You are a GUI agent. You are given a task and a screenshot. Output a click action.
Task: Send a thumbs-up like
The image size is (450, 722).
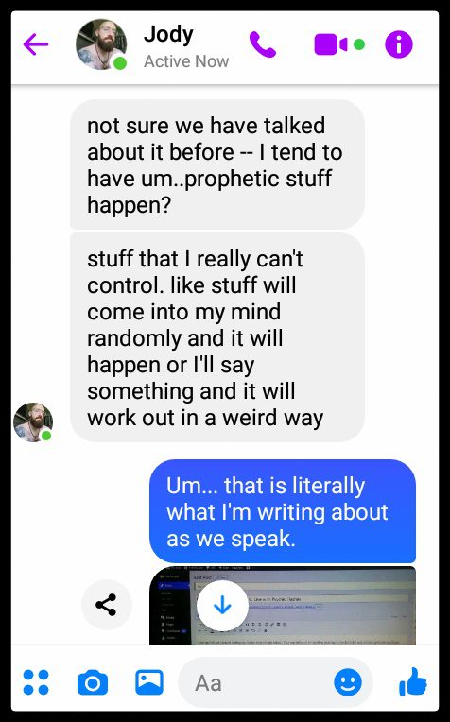pyautogui.click(x=413, y=681)
